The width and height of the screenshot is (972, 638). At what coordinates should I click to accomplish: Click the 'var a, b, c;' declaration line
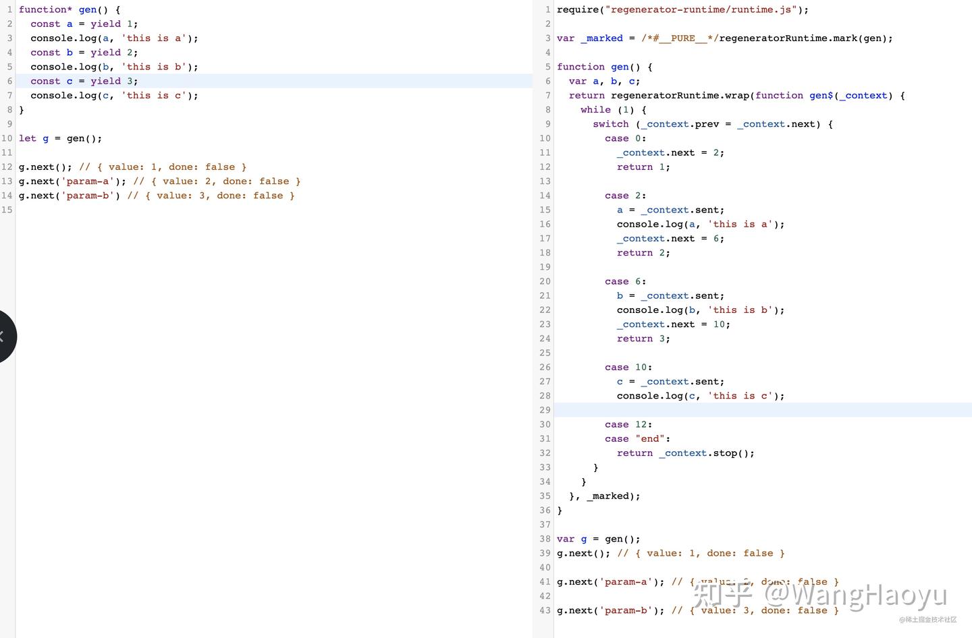(604, 81)
